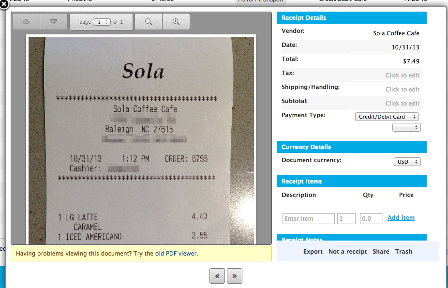448x288 pixels.
Task: Go to next page with down arrow
Action: coord(54,22)
